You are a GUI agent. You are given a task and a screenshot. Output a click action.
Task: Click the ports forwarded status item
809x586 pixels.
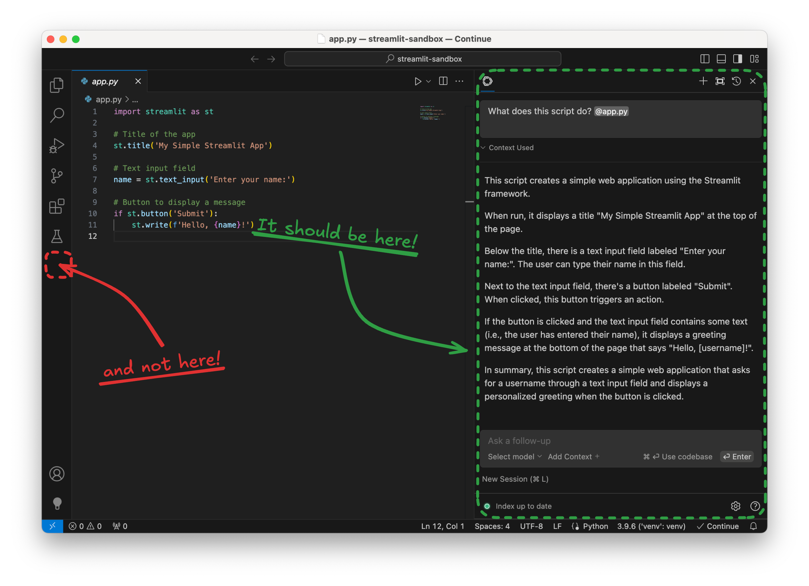point(120,526)
